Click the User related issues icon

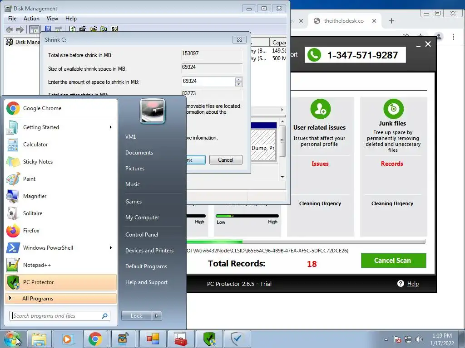pos(320,109)
